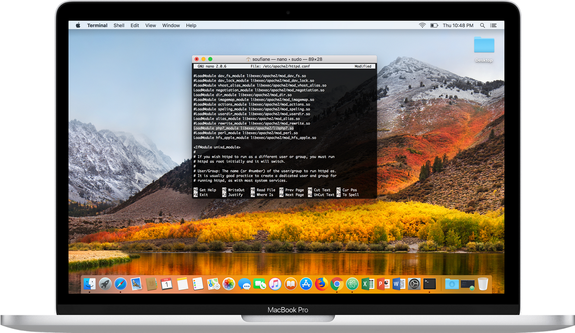Click the highlighted php7_module line
This screenshot has height=333, width=575.
point(244,128)
